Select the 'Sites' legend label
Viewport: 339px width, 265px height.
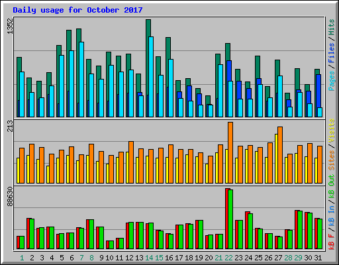click(x=332, y=160)
